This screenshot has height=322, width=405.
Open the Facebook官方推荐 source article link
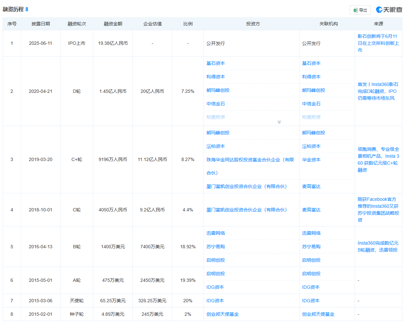point(378,209)
